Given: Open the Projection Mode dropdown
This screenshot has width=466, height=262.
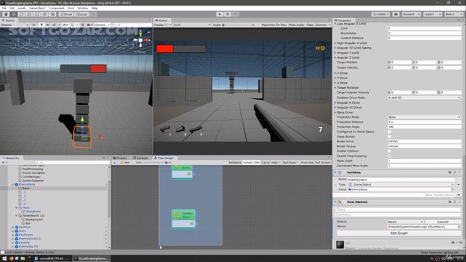Looking at the screenshot, I should coord(425,117).
